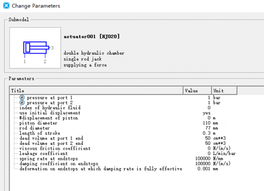Select the length of stroke parameter
The image size is (264, 191).
(x=40, y=133)
